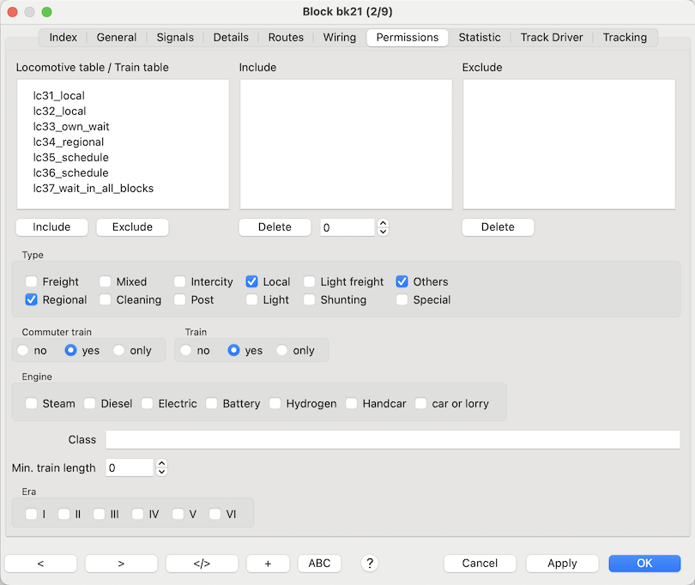The image size is (695, 585).
Task: Click the </> XML source button
Action: (202, 564)
